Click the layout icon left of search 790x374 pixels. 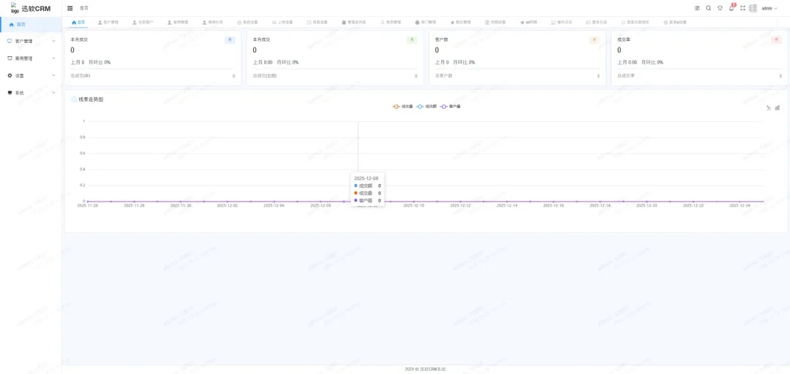[x=697, y=8]
